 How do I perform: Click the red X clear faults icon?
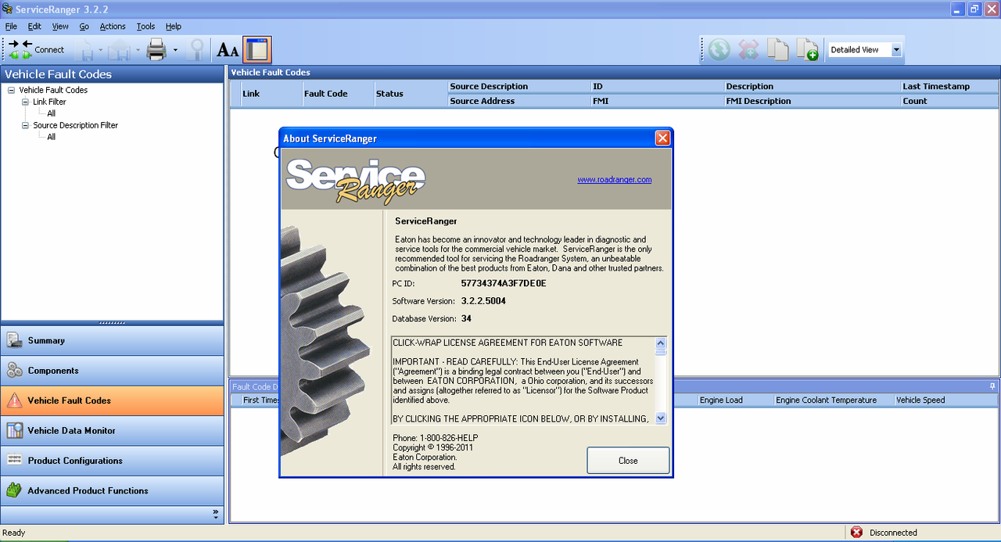748,50
